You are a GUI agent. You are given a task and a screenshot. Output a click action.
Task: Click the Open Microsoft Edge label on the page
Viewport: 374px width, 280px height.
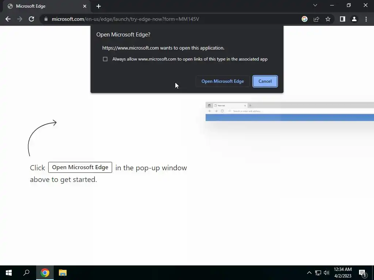(80, 167)
